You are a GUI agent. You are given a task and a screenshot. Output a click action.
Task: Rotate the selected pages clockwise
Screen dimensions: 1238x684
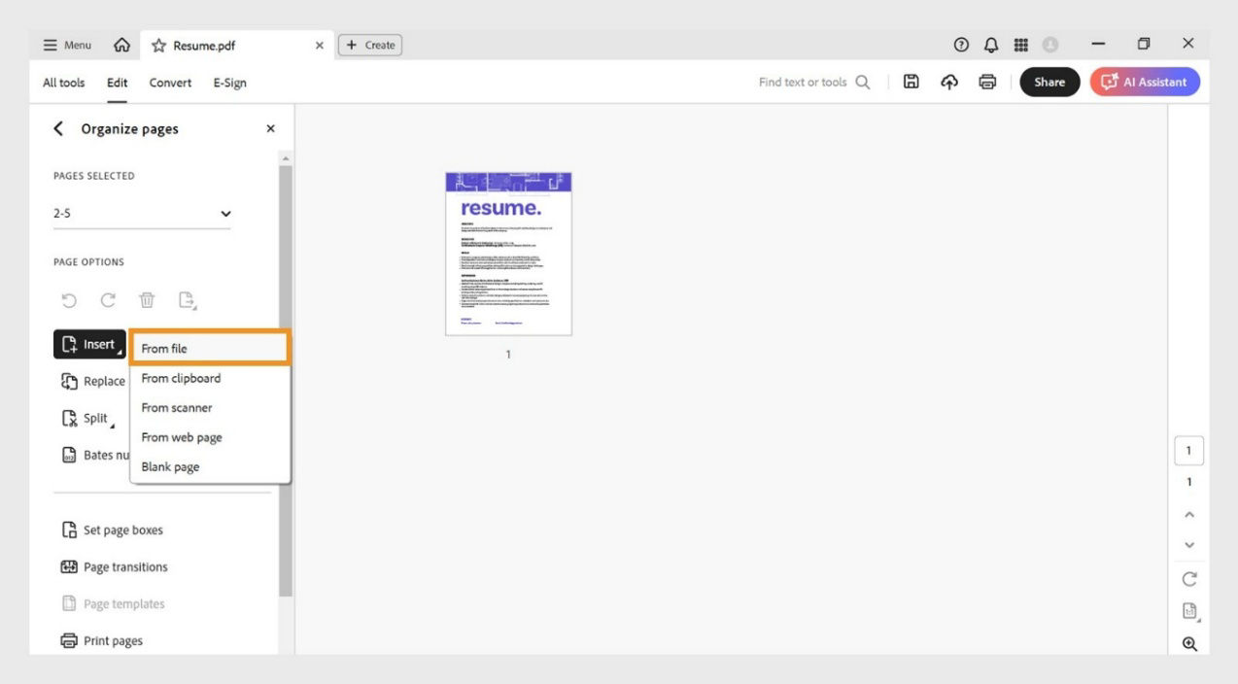coord(107,300)
